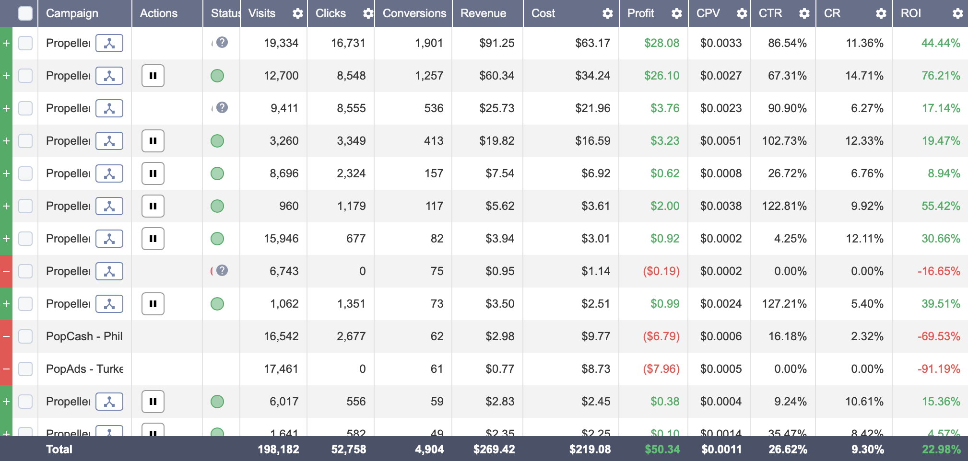Image resolution: width=968 pixels, height=461 pixels.
Task: Collapse row with -16.65% ROI
Action: point(6,271)
